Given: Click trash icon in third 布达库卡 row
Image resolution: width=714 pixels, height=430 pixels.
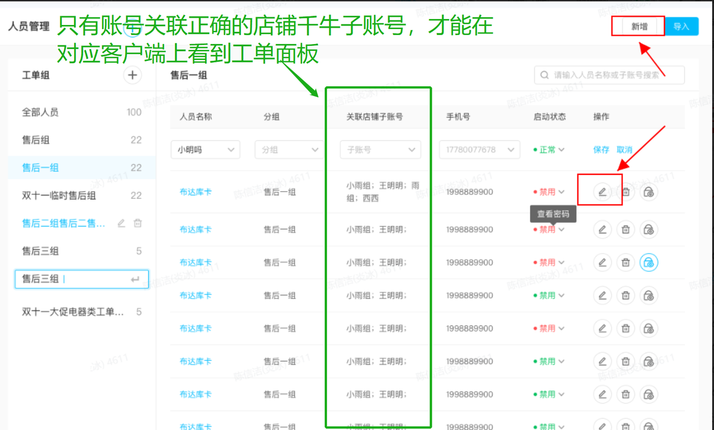Looking at the screenshot, I should click(626, 262).
